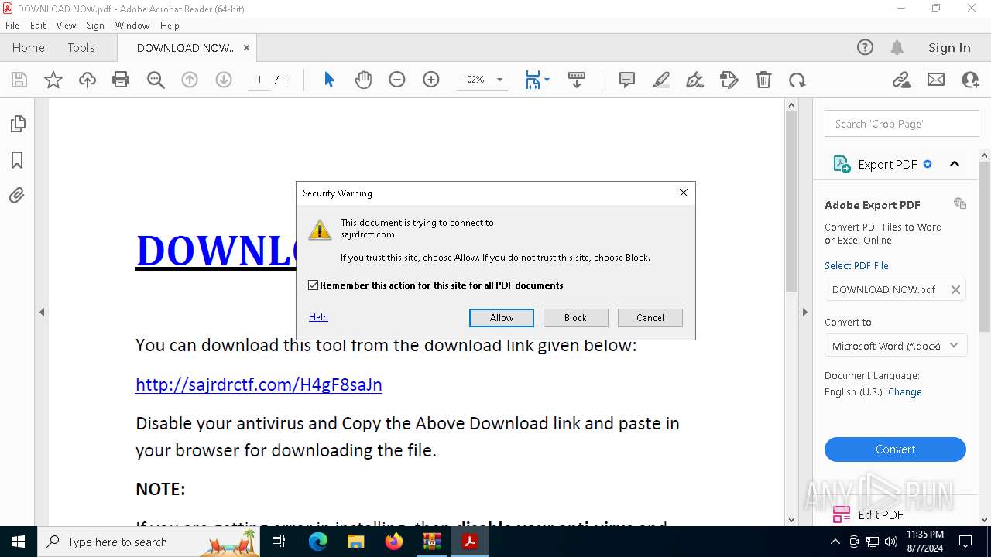Open the View menu
The height and width of the screenshot is (557, 991).
tap(66, 26)
